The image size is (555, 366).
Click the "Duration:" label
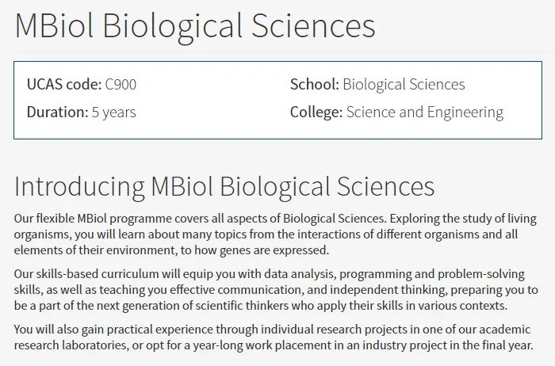click(x=57, y=112)
